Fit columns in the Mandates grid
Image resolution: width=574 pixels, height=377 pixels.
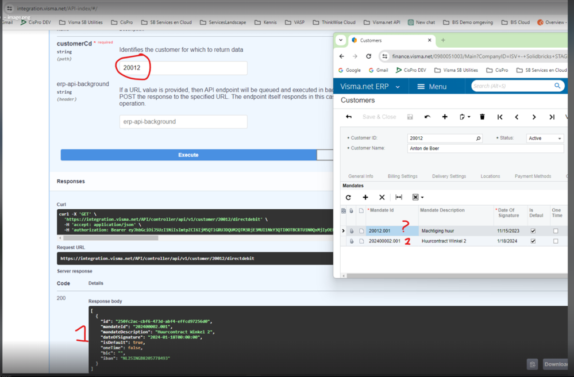399,197
